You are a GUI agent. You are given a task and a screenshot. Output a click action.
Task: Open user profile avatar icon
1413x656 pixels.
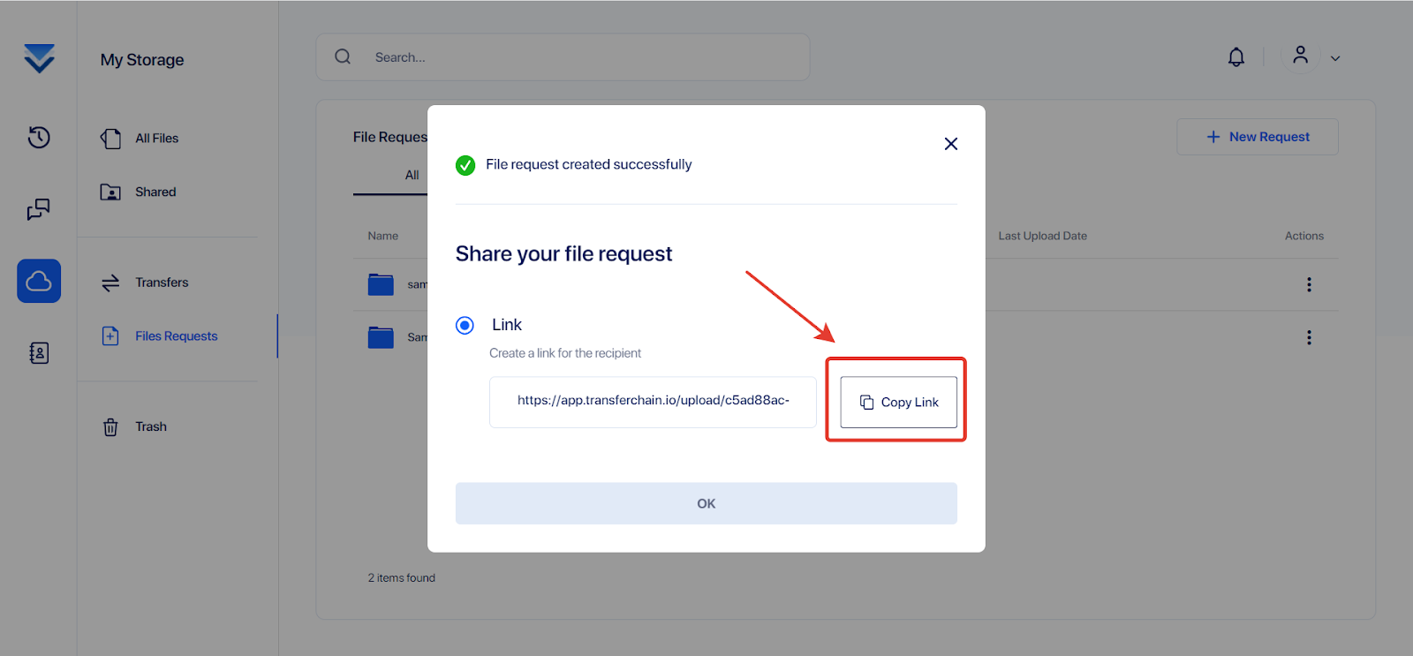[1300, 56]
